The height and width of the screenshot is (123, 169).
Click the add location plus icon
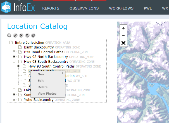tap(9, 35)
